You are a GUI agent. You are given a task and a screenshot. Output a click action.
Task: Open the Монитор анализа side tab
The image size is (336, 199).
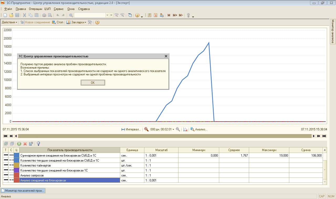click(333, 31)
